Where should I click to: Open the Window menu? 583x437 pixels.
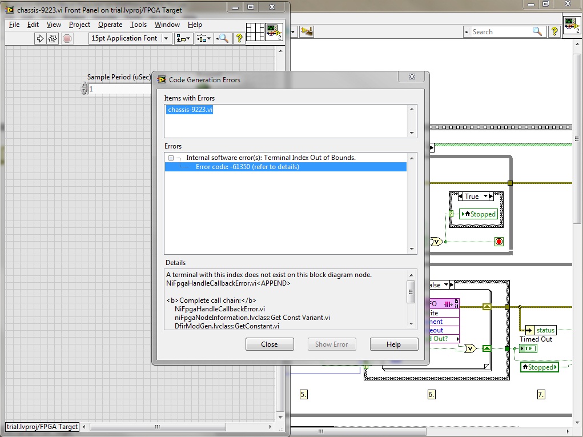(167, 25)
